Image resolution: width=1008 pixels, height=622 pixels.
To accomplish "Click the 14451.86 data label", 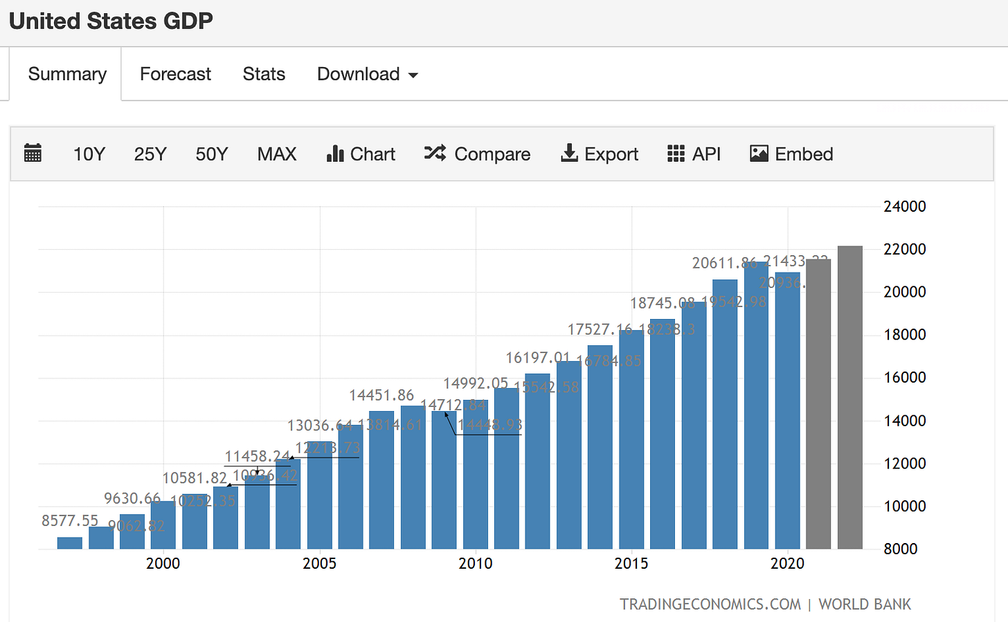I will [381, 395].
